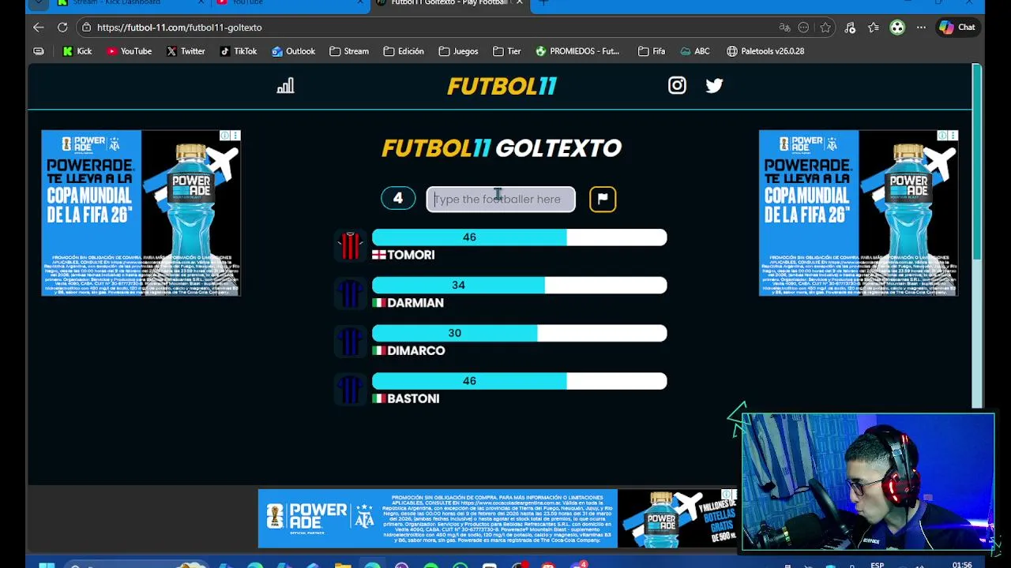Click the left Powerade advertisement
This screenshot has height=568, width=1011.
[141, 213]
